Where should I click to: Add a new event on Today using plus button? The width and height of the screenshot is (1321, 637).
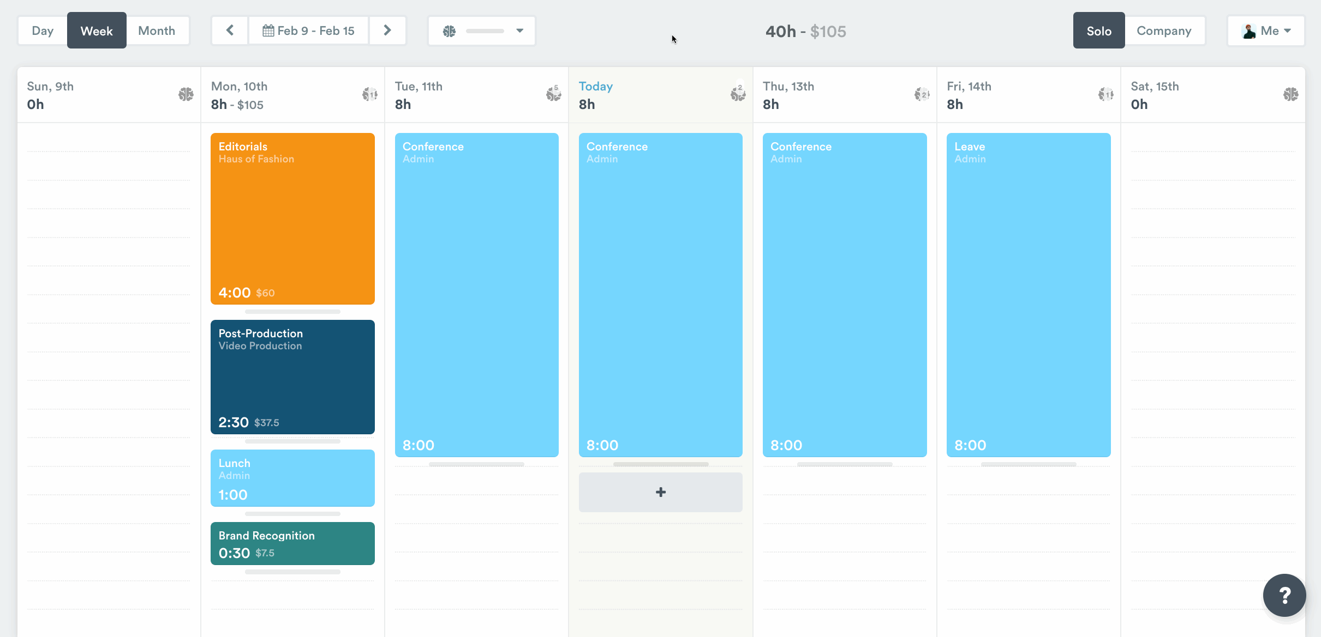click(x=660, y=492)
